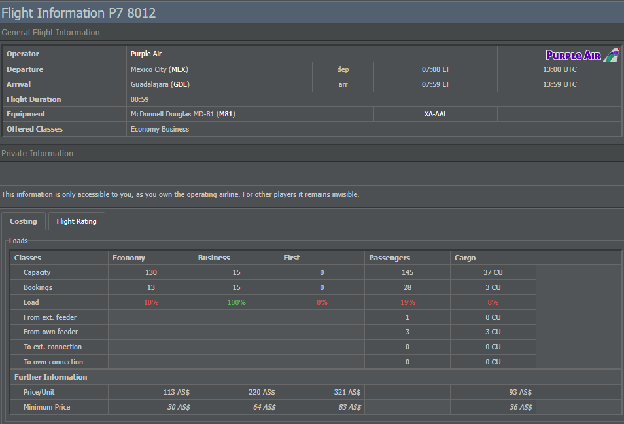The height and width of the screenshot is (424, 624).
Task: Switch to the Flight Rating tab
Action: 77,221
